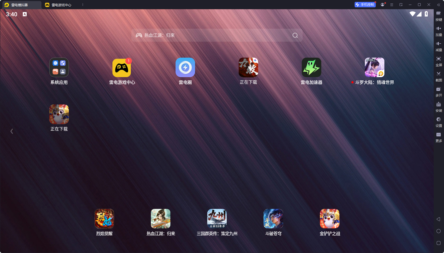This screenshot has width=444, height=253.
Task: Tap the Android recent apps square
Action: click(x=439, y=243)
